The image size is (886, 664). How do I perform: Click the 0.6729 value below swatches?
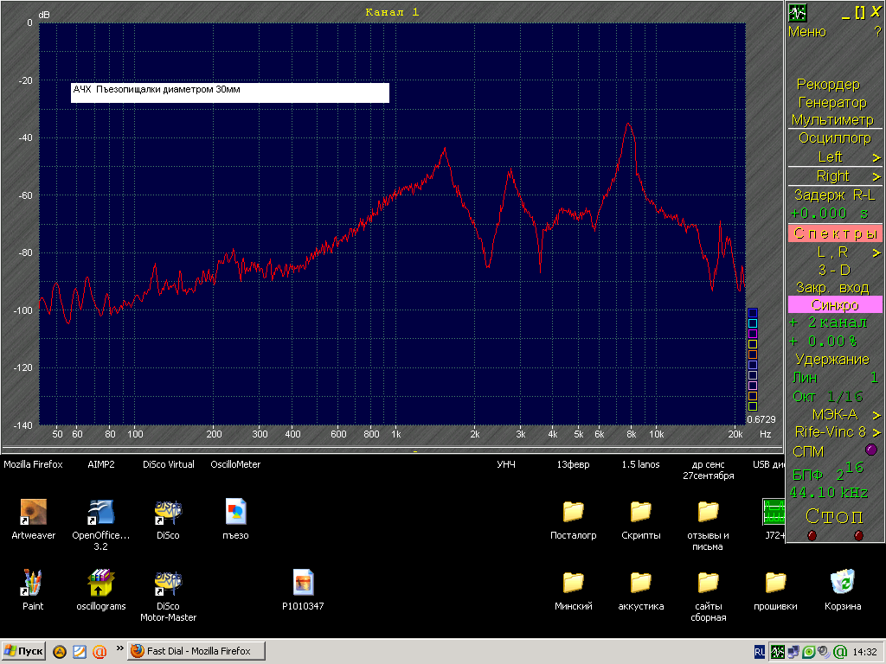tap(761, 419)
